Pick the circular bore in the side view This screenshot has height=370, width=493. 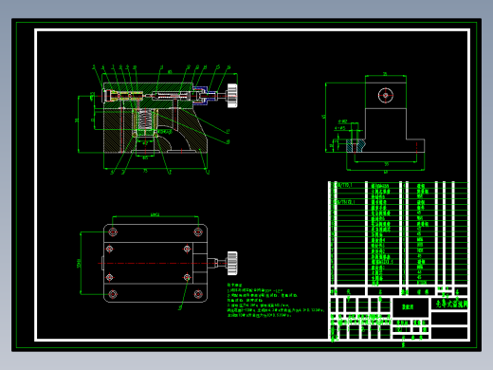tap(386, 95)
